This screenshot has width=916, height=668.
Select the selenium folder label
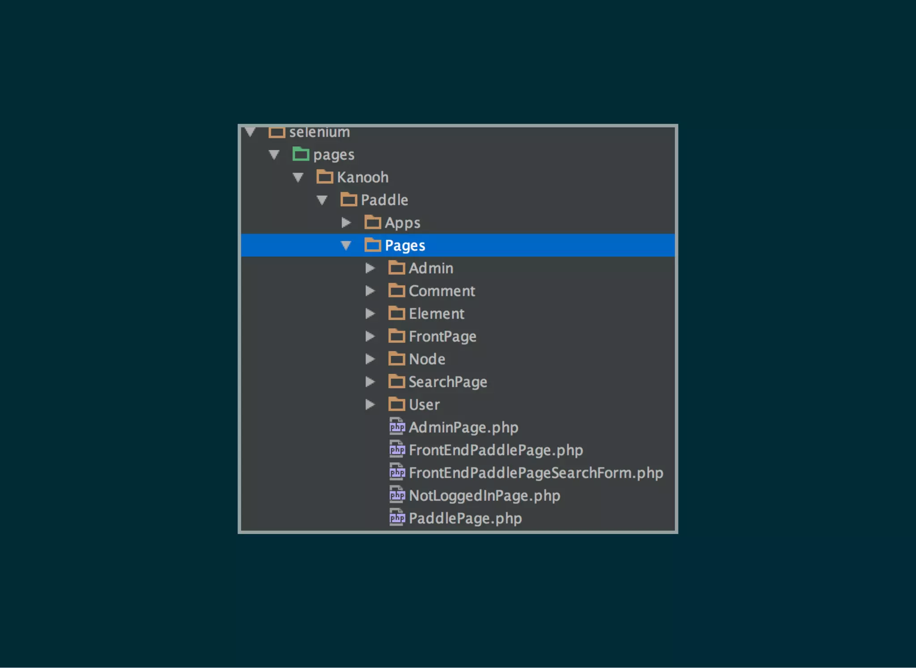point(319,132)
